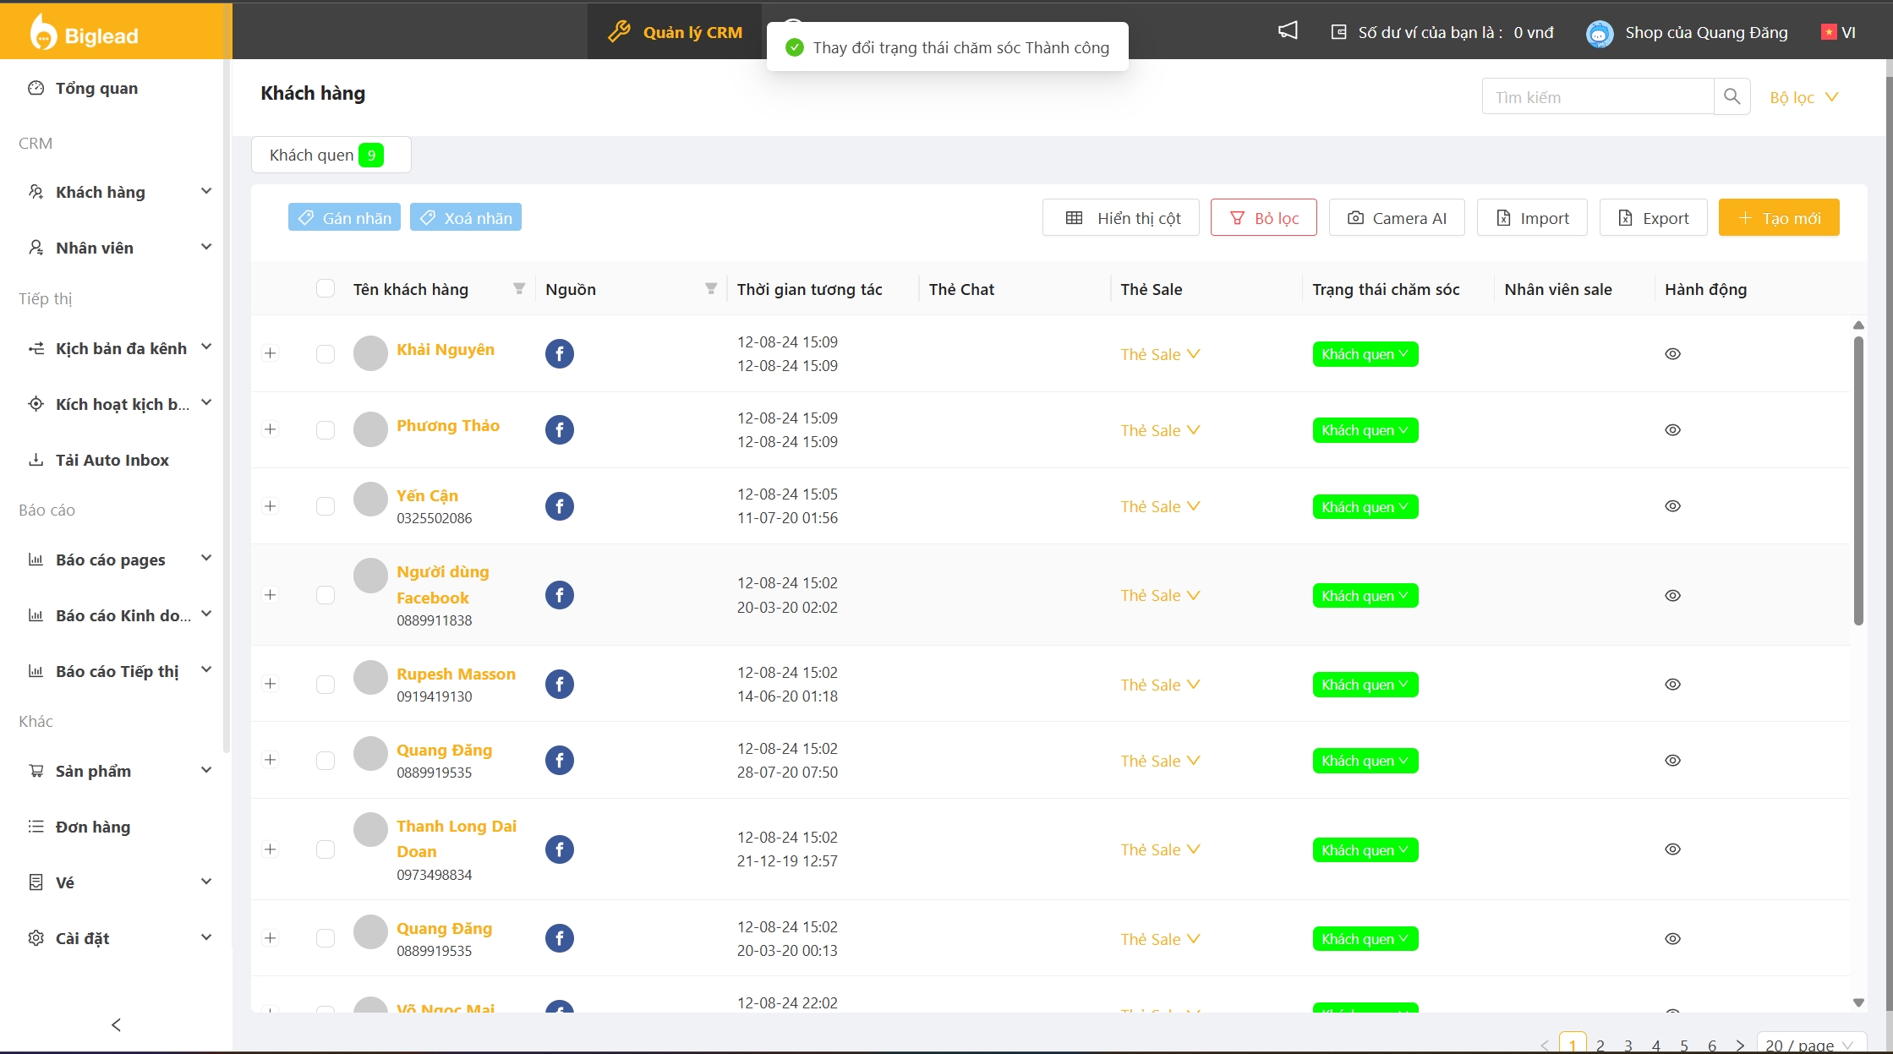Click shop avatar next to Shop của Quang Đăng

pyautogui.click(x=1600, y=33)
